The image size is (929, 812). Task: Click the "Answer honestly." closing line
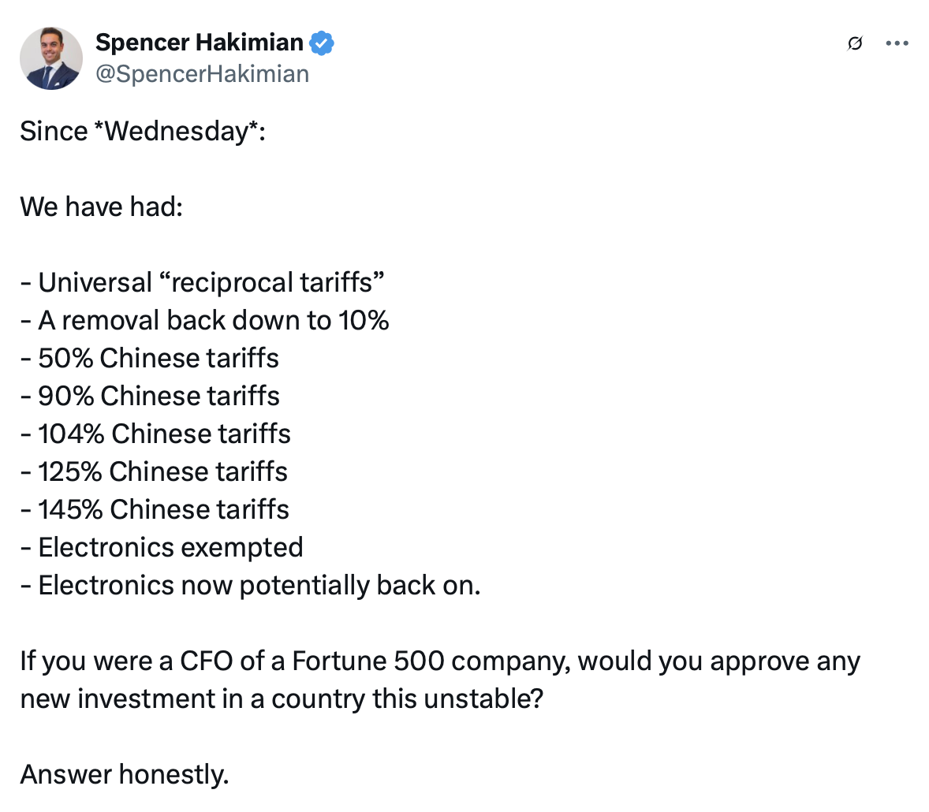pyautogui.click(x=125, y=775)
